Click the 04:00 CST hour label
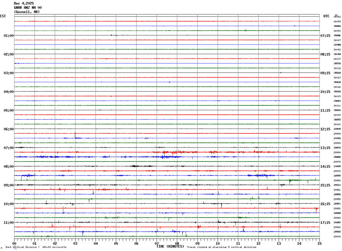The height and width of the screenshot is (251, 342). tap(9, 92)
